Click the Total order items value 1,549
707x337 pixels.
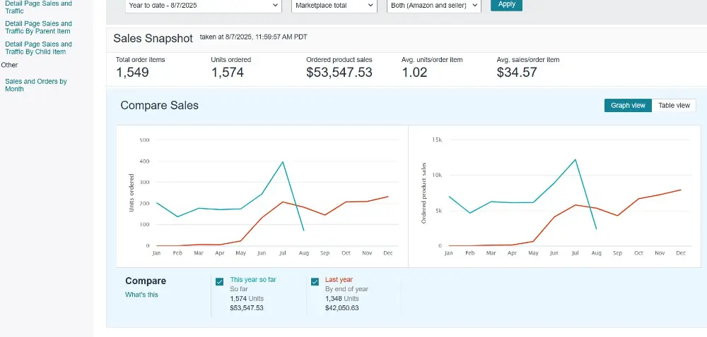tap(133, 73)
